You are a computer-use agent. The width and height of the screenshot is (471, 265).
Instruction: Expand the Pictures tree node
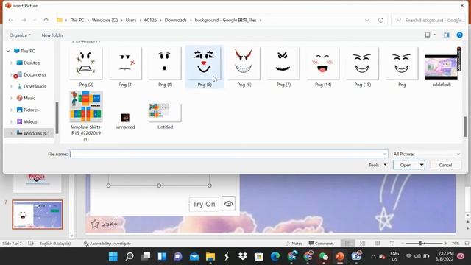click(11, 110)
